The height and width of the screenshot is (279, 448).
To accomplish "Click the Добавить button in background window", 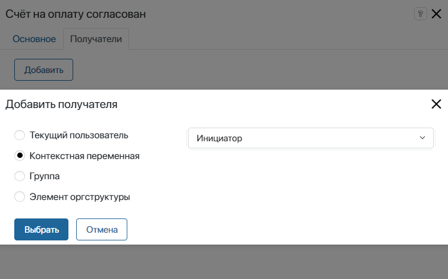I will [43, 70].
